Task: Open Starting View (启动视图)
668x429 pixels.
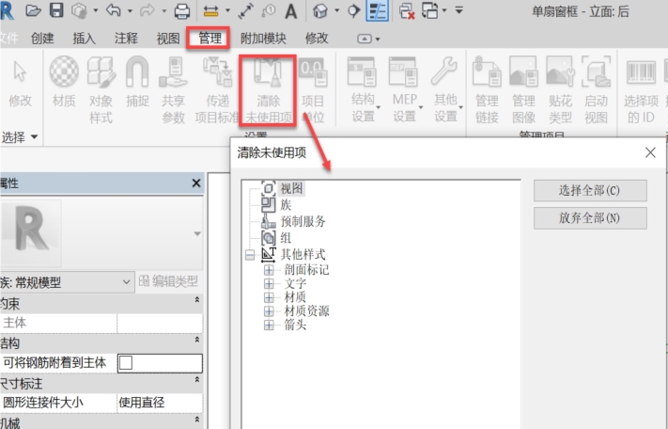Action: click(x=596, y=89)
